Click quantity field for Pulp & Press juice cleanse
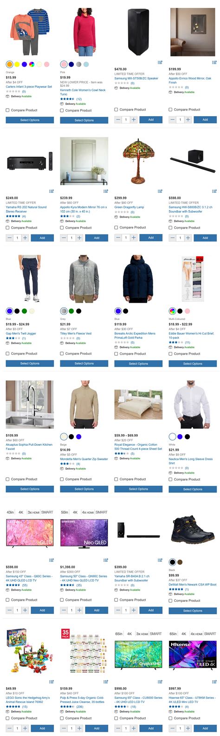 tap(71, 728)
